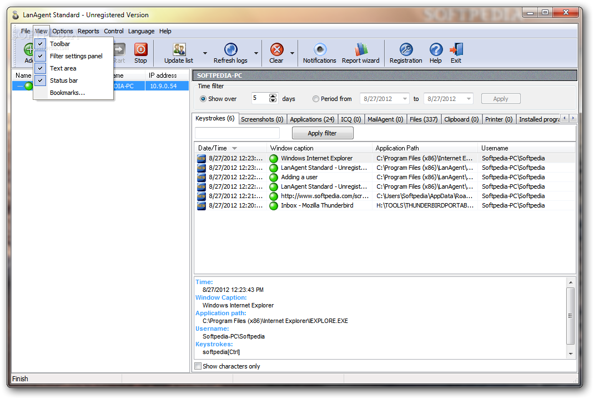This screenshot has height=399, width=594.
Task: Click NEW icon on 12:20 Thunderbird row
Action: pos(202,206)
